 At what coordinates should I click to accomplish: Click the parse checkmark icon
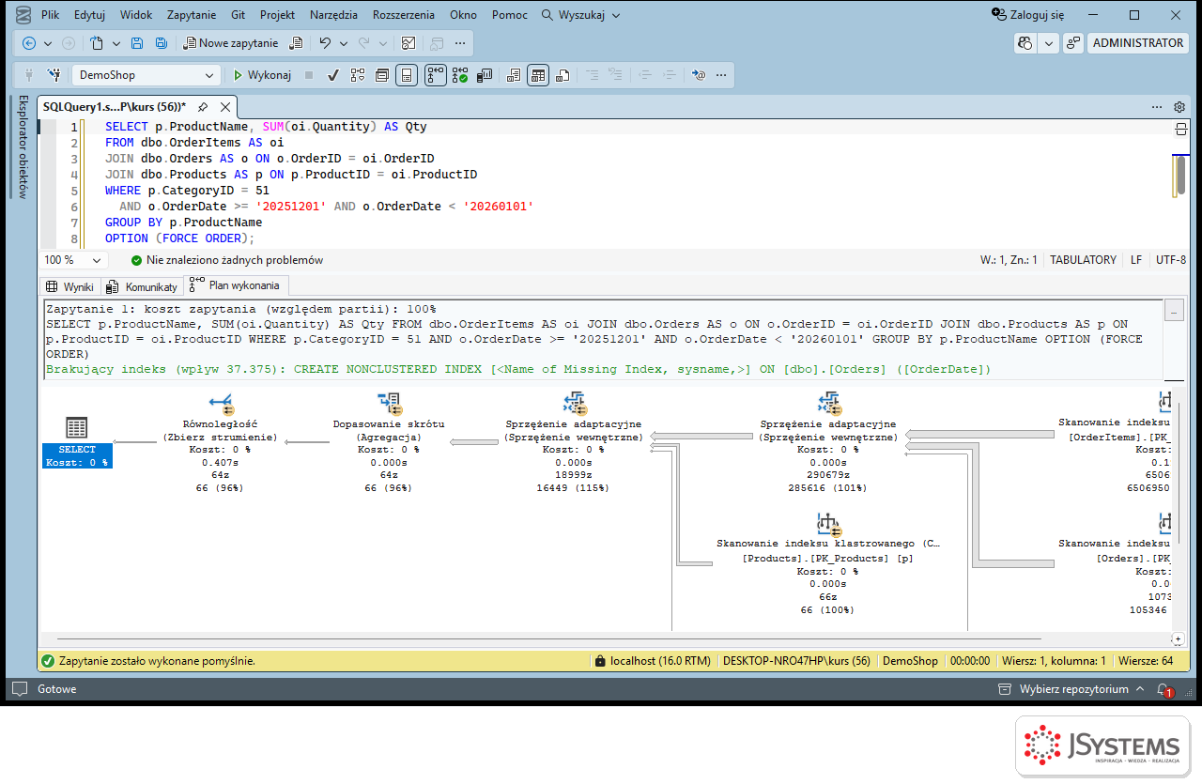click(332, 75)
